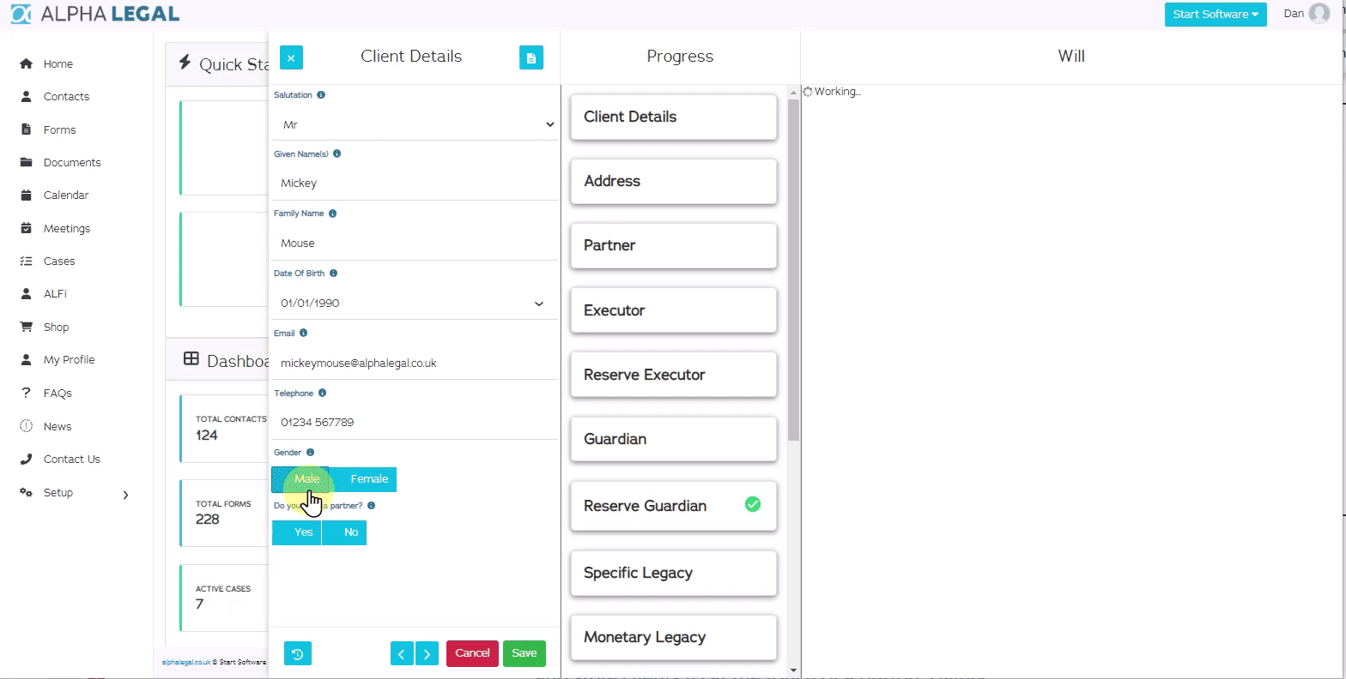Select Female gender option
This screenshot has width=1346, height=679.
point(369,479)
